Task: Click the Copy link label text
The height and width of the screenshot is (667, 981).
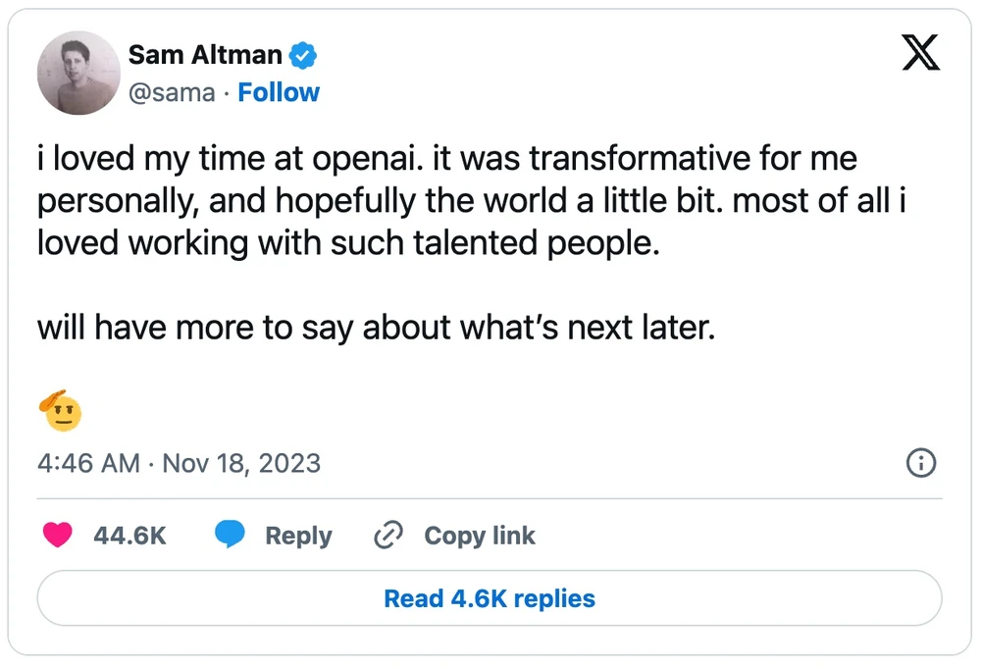Action: [x=480, y=536]
